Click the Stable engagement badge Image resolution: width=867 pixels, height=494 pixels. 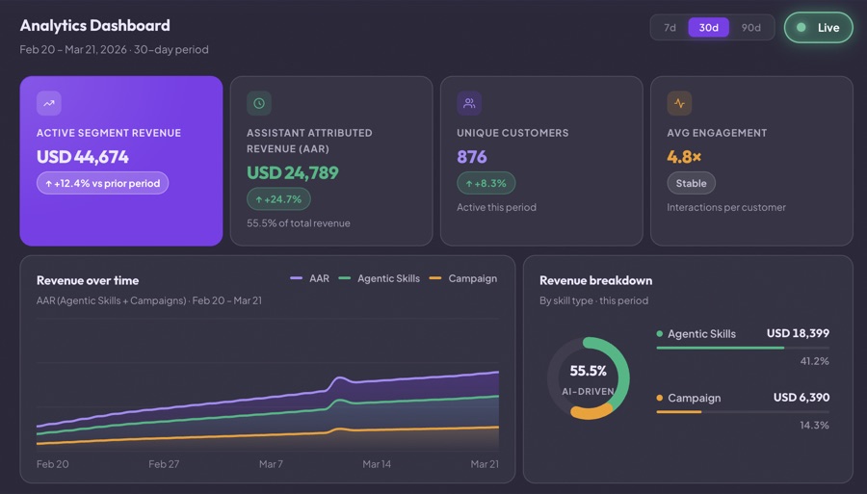click(x=691, y=183)
